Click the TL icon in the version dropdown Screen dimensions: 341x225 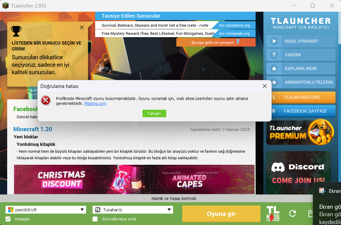(98, 210)
